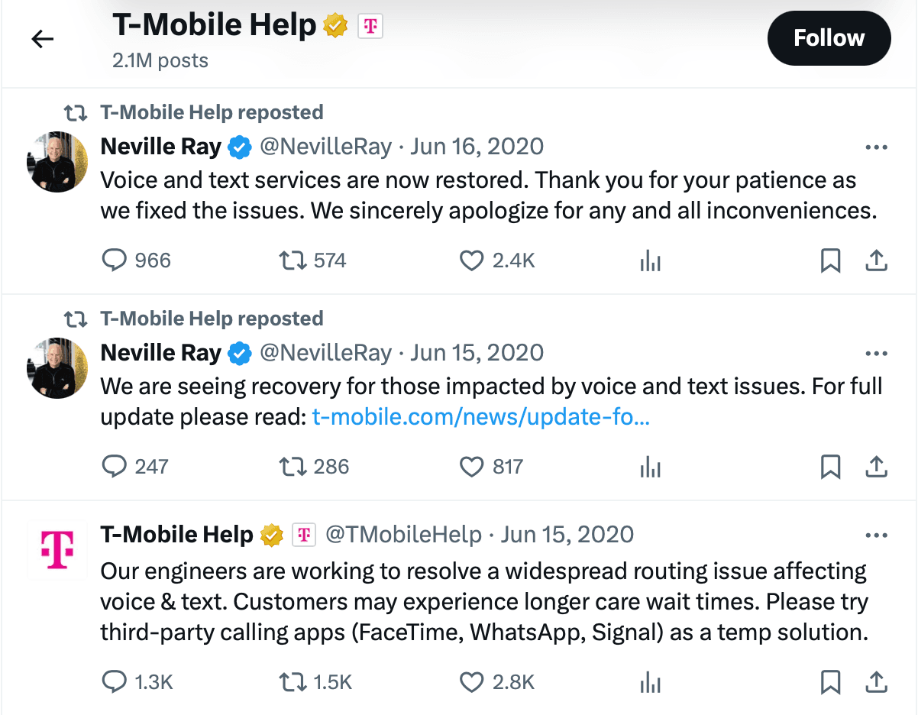Viewport: 918px width, 715px height.
Task: Repost the voice services restored tweet
Action: (x=291, y=260)
